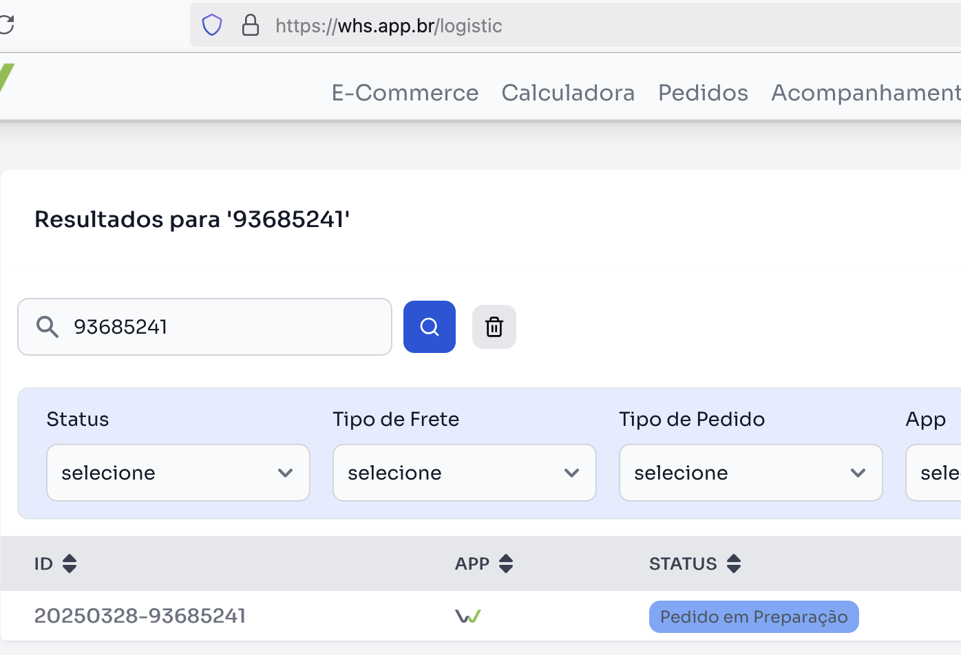The height and width of the screenshot is (655, 961).
Task: Click the magnifier icon inside search field
Action: (x=47, y=327)
